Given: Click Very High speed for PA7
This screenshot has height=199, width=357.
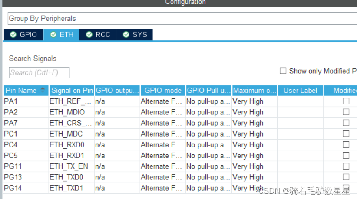Looking at the screenshot, I should [x=255, y=123].
